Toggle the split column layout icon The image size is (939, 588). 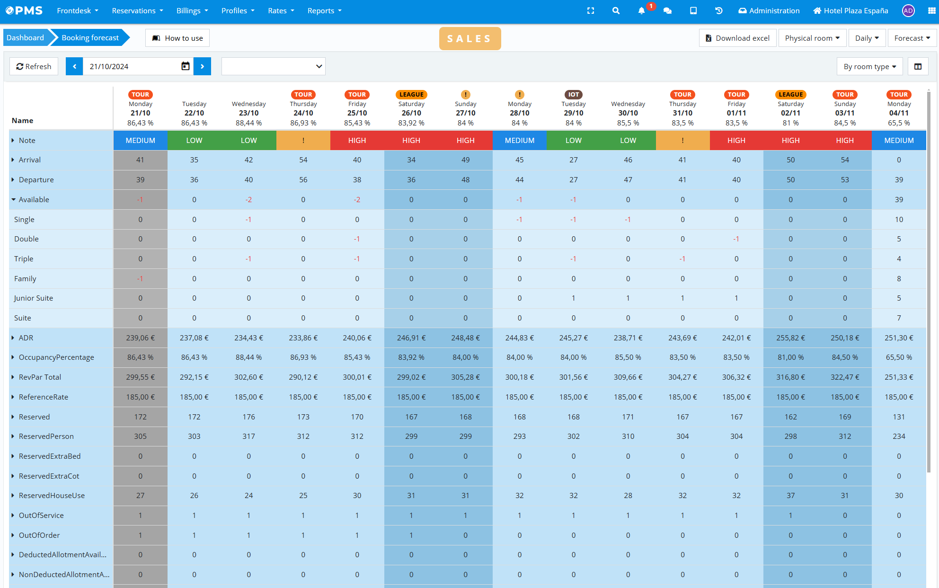click(x=918, y=66)
